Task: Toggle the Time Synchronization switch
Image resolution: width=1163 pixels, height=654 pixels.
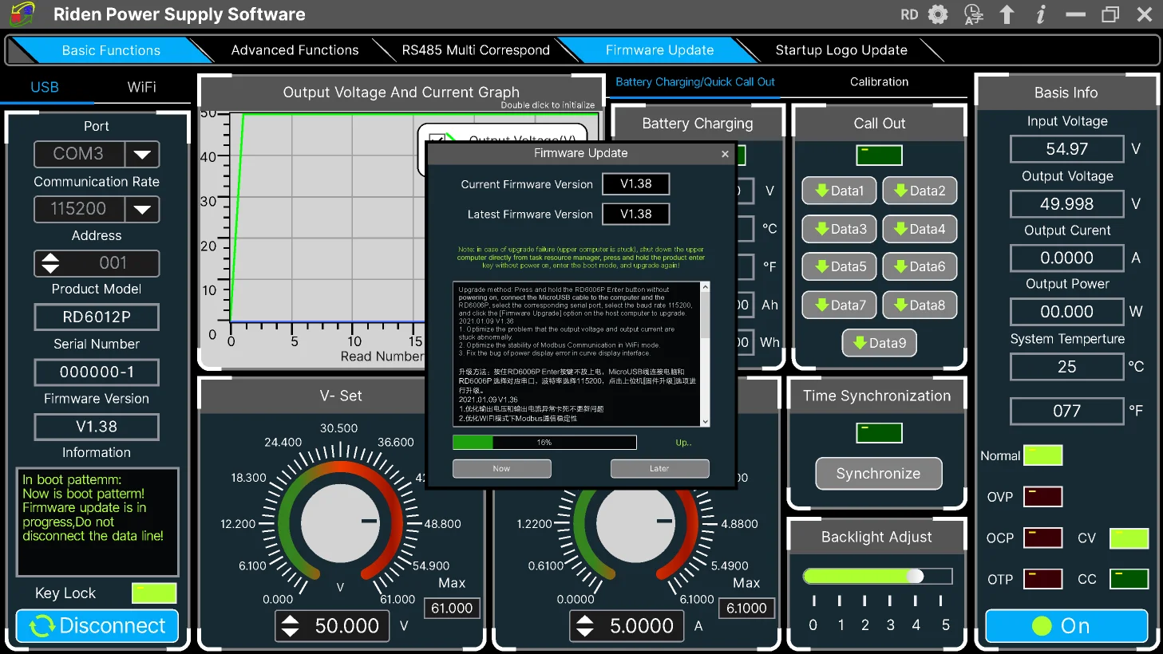Action: (x=879, y=432)
